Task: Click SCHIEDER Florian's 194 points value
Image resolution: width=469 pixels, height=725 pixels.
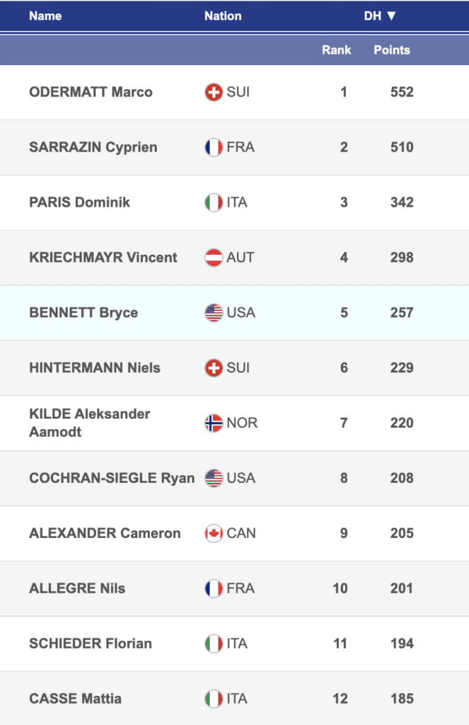Action: 402,644
